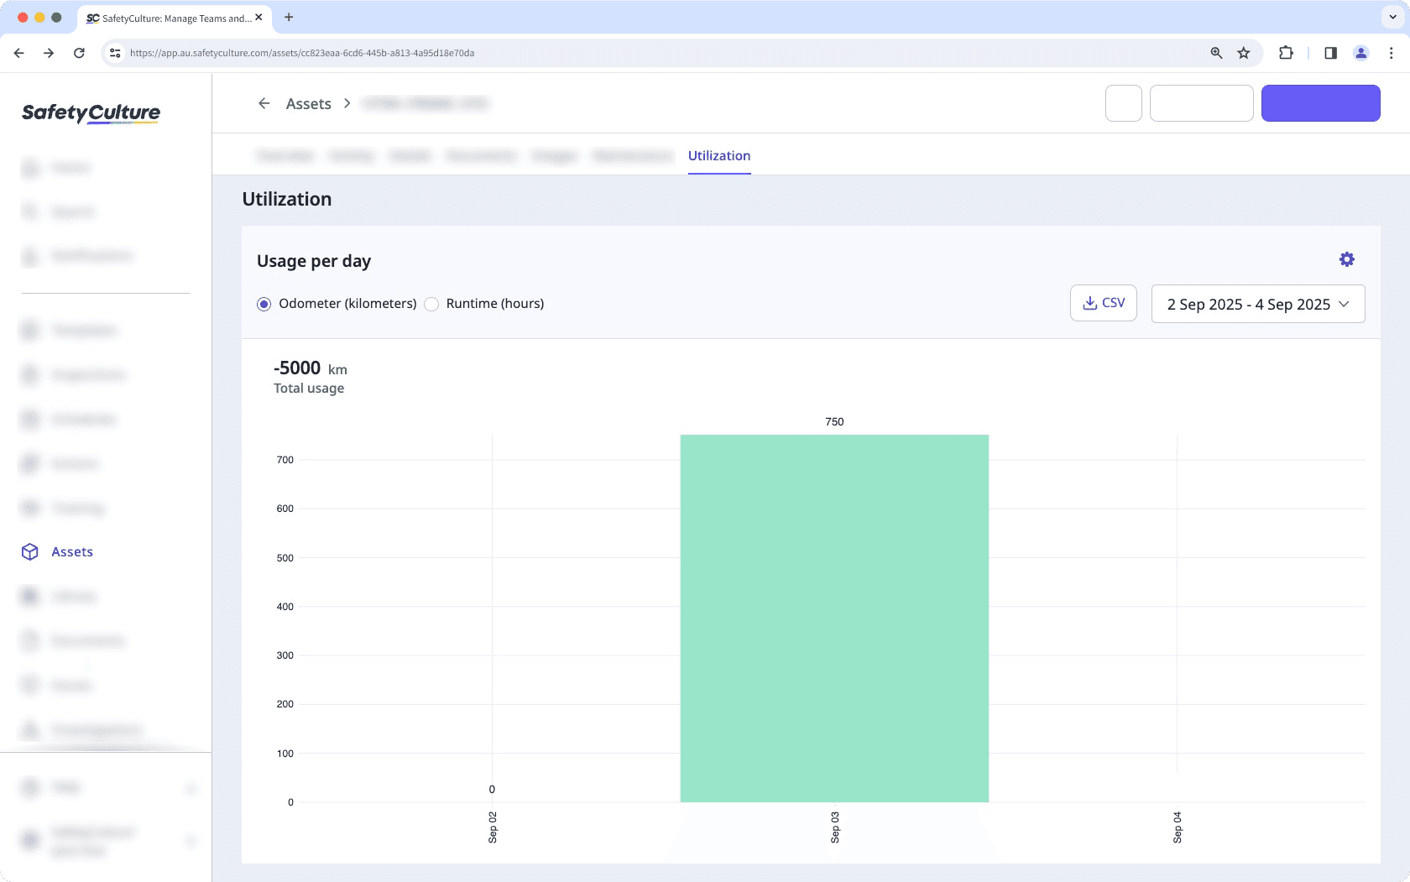This screenshot has height=882, width=1410.
Task: Open the usage settings gear icon
Action: coord(1346,260)
